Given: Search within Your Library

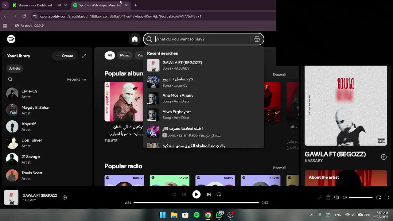Looking at the screenshot, I should [x=10, y=79].
